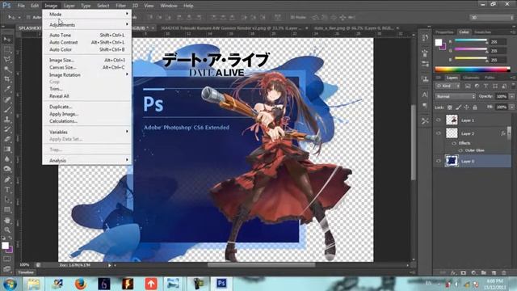Select the Blur tool
The height and width of the screenshot is (291, 517).
point(7,159)
